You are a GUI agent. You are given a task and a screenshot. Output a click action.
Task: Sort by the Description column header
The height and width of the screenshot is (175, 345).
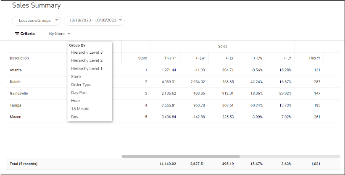[x=19, y=58]
